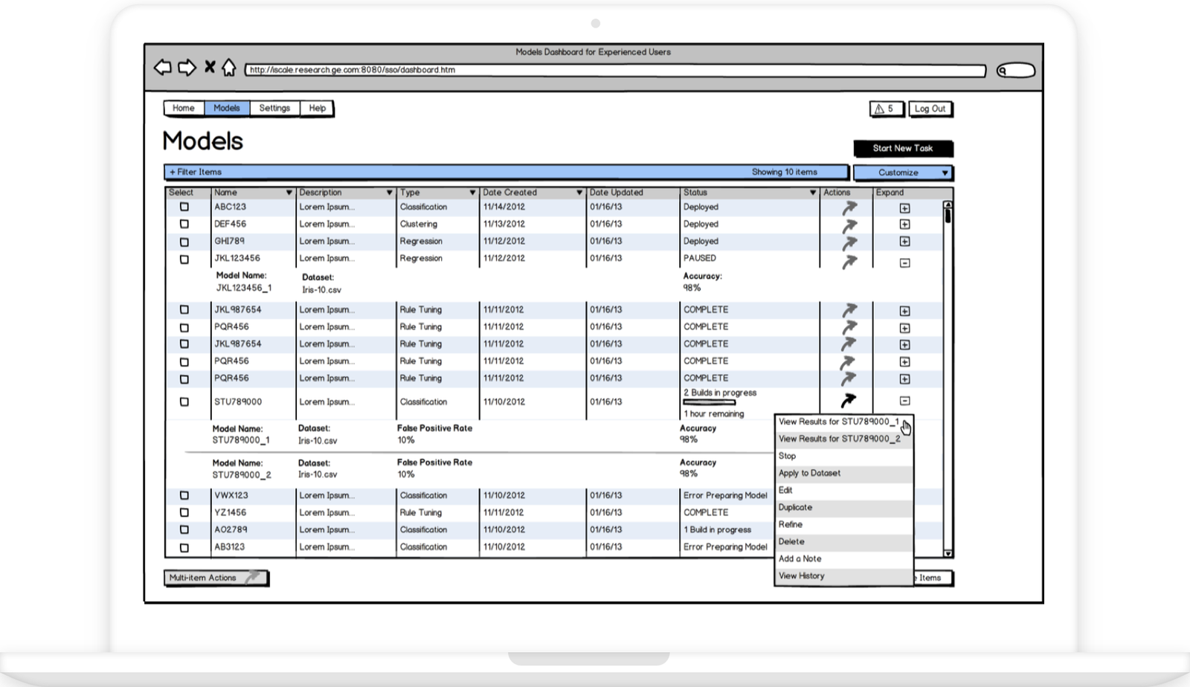1190x687 pixels.
Task: Tick the checkbox for VWX123 row
Action: (184, 495)
